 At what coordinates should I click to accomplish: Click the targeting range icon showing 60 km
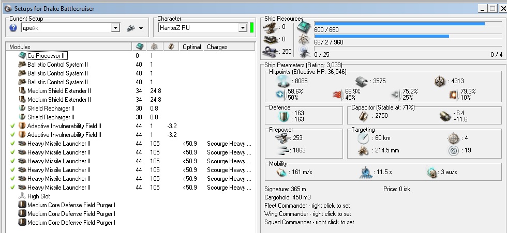(x=363, y=138)
